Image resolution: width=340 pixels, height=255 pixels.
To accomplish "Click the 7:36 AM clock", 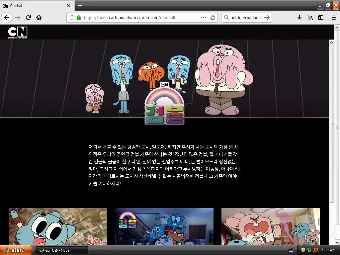I will (328, 250).
